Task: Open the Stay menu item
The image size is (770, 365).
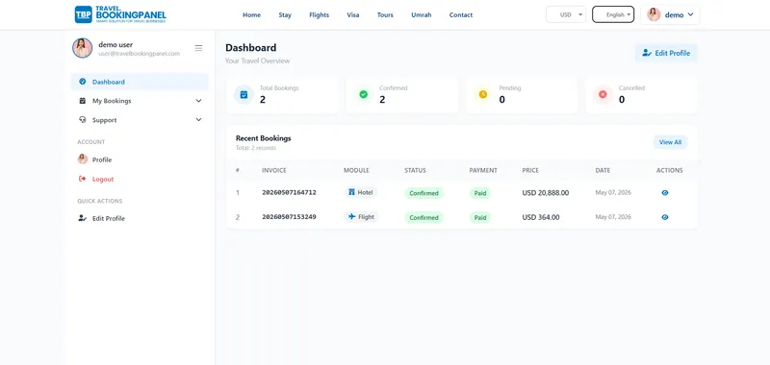Action: (x=285, y=15)
